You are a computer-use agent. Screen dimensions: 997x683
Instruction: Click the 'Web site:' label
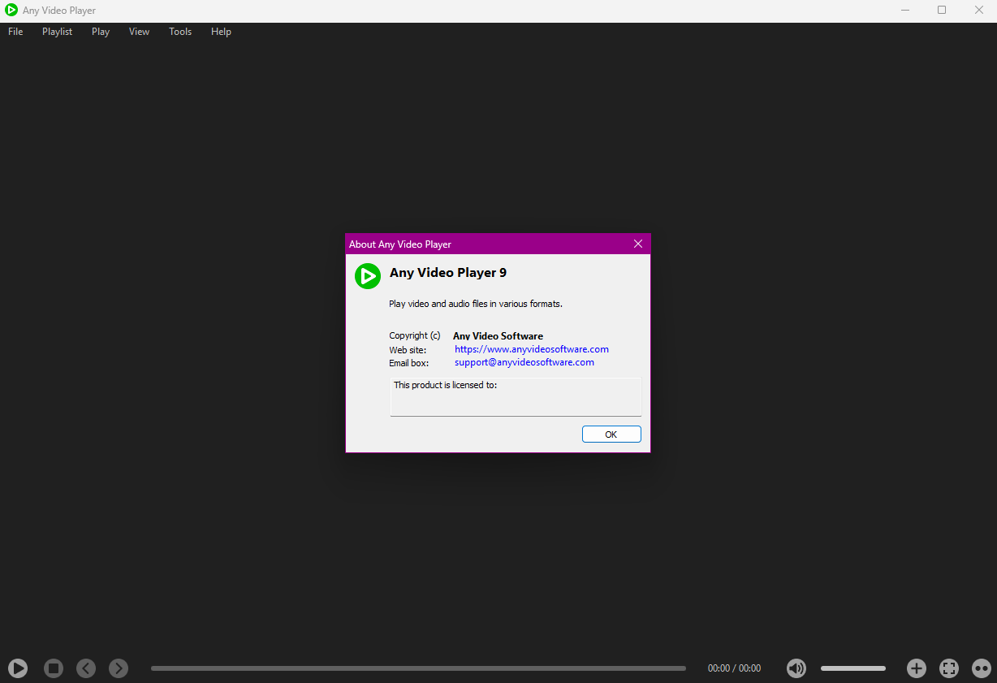tap(408, 350)
